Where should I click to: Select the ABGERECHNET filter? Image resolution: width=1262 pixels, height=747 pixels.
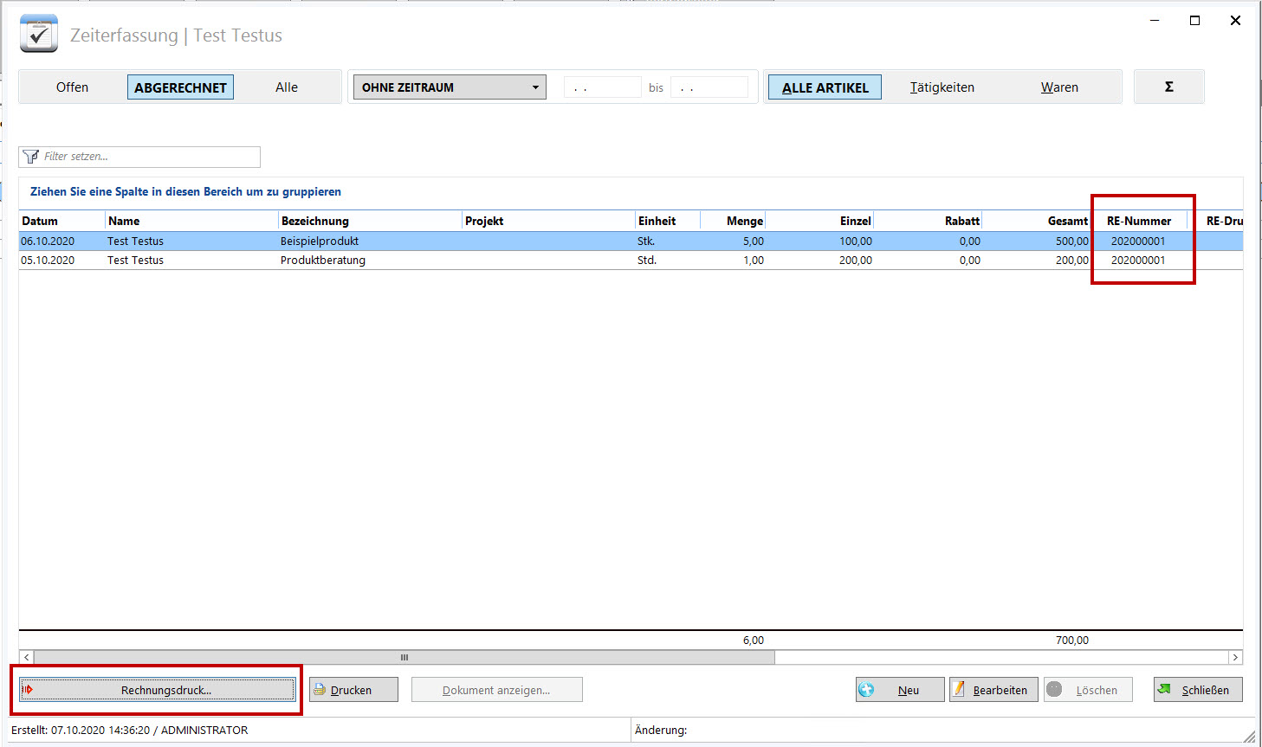[x=180, y=87]
